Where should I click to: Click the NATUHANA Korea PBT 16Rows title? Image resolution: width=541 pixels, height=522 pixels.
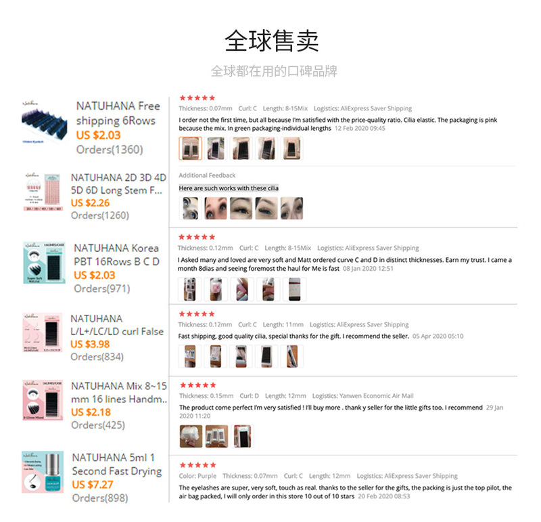(116, 255)
